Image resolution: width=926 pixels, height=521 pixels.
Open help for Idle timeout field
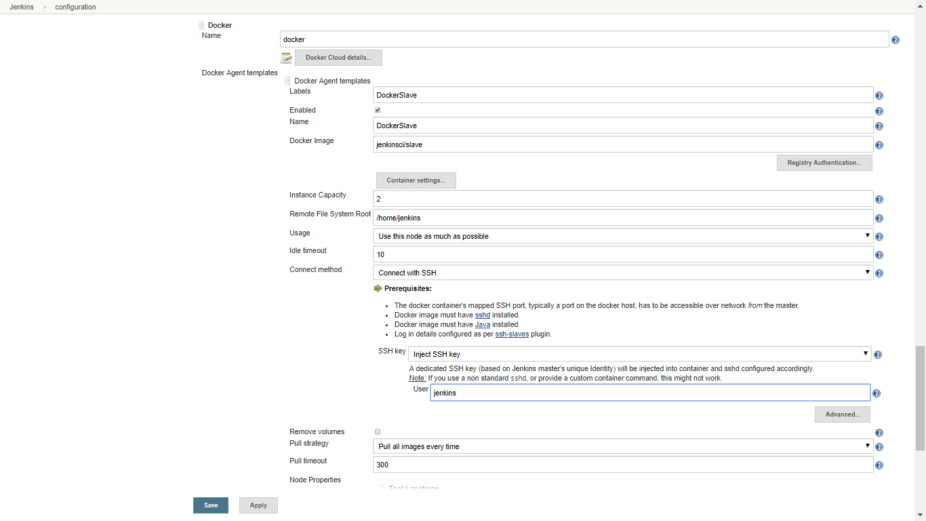(x=879, y=255)
